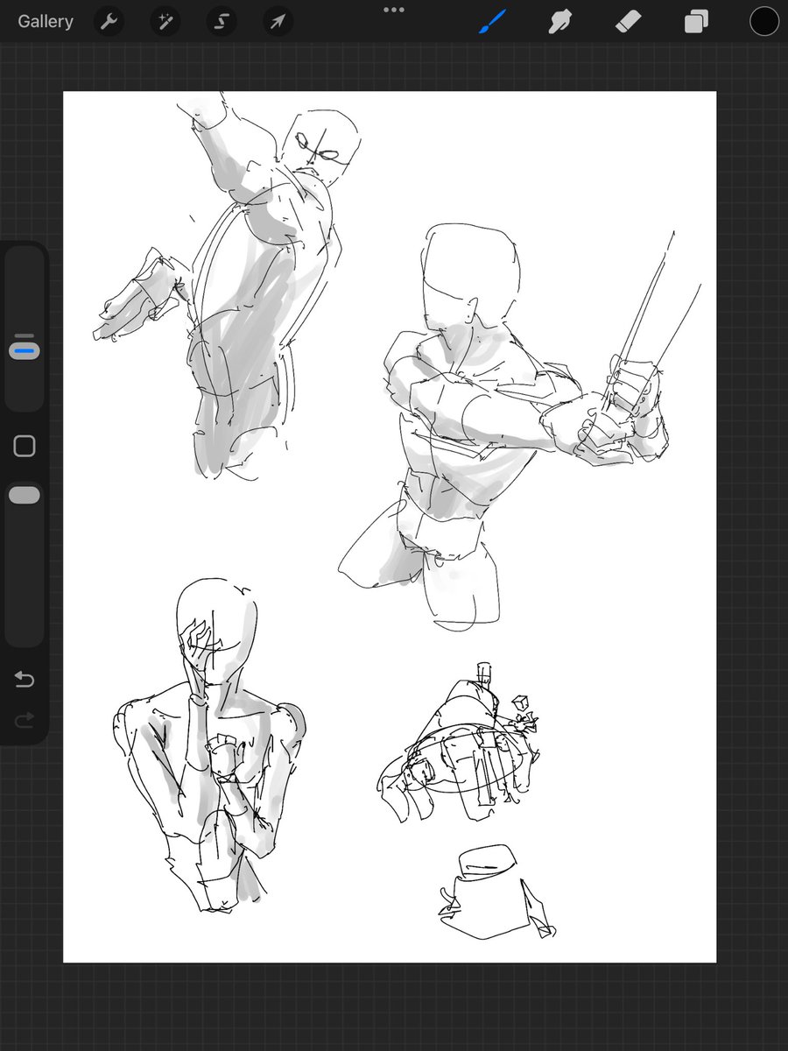The width and height of the screenshot is (788, 1051).
Task: Open the Layers panel
Action: [x=696, y=22]
